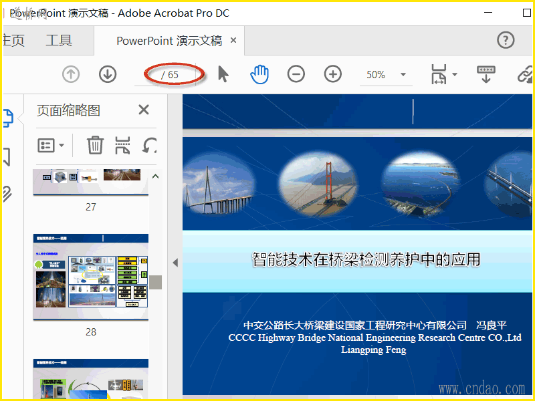Open the thumbnail options menu icon

pos(46,146)
